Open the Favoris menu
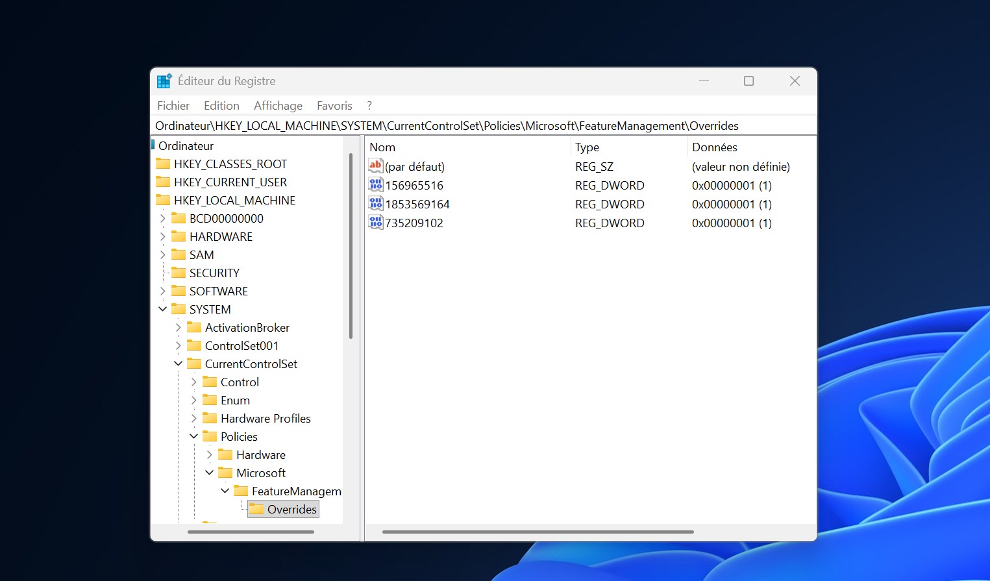 pyautogui.click(x=334, y=106)
